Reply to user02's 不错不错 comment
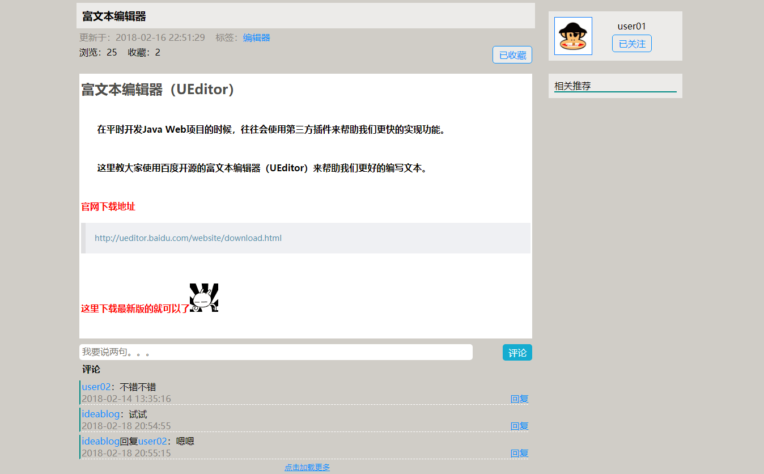The height and width of the screenshot is (474, 764). point(519,399)
